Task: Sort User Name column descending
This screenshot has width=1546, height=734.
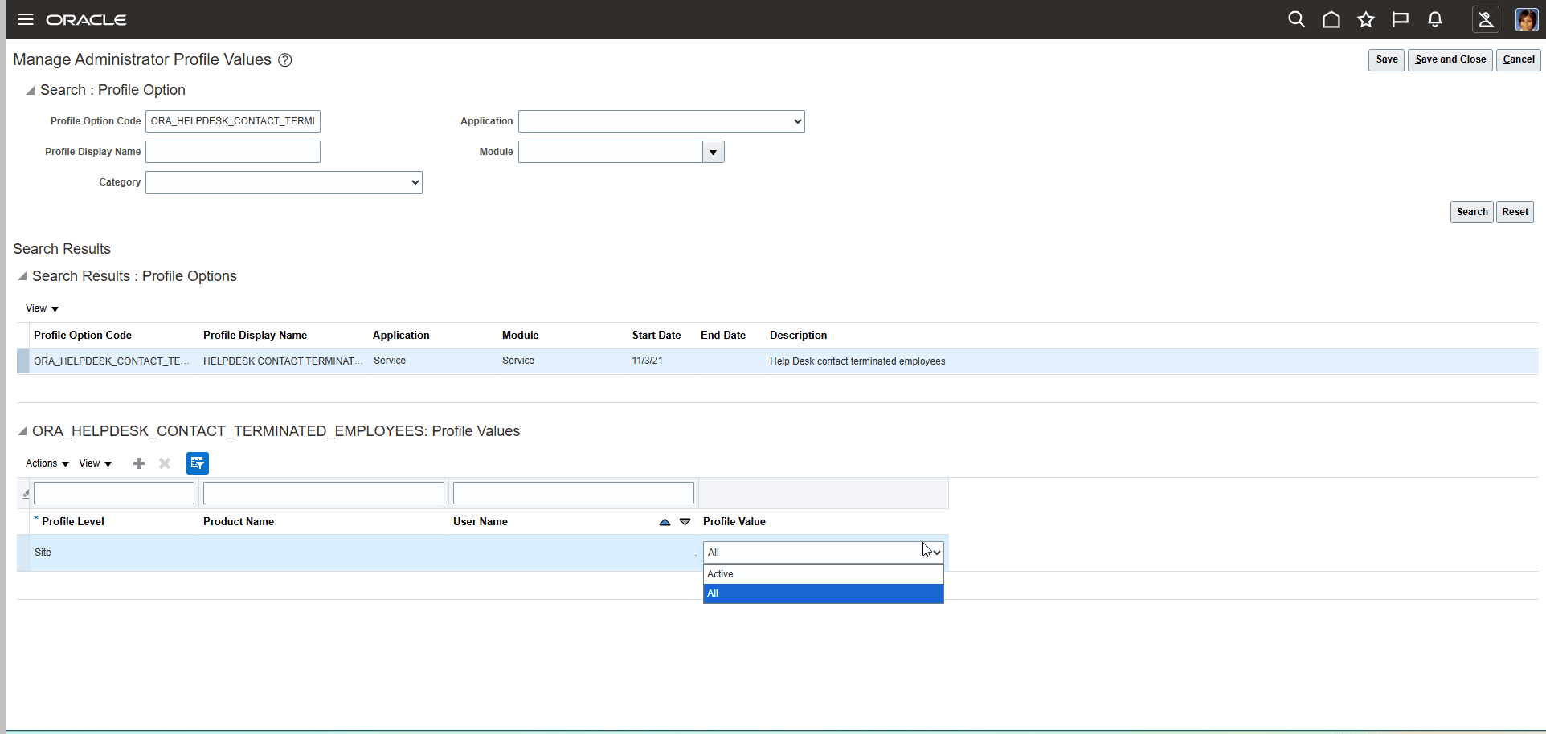Action: pyautogui.click(x=685, y=522)
